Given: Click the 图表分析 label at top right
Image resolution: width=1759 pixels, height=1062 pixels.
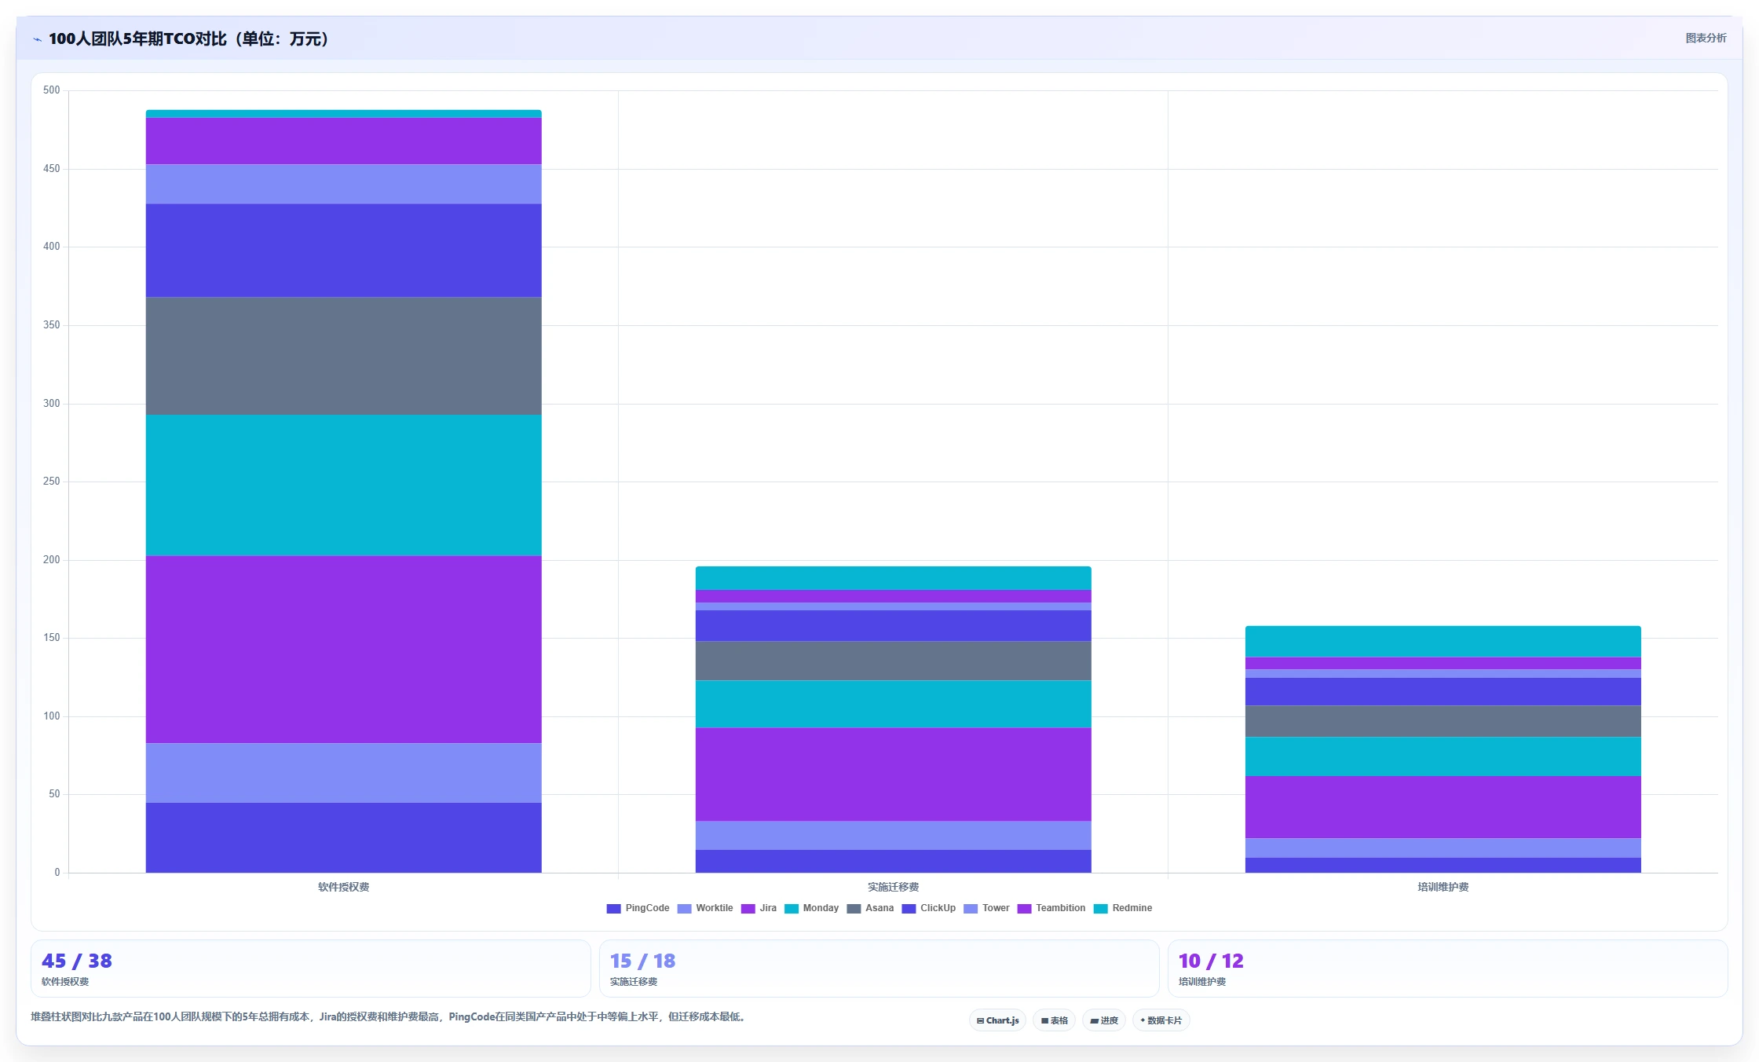Looking at the screenshot, I should tap(1706, 38).
